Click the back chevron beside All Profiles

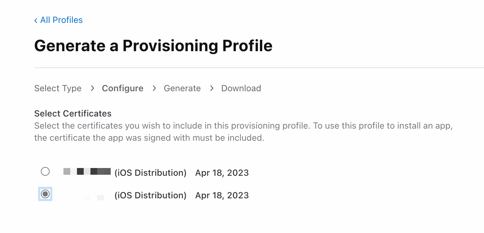tap(36, 21)
